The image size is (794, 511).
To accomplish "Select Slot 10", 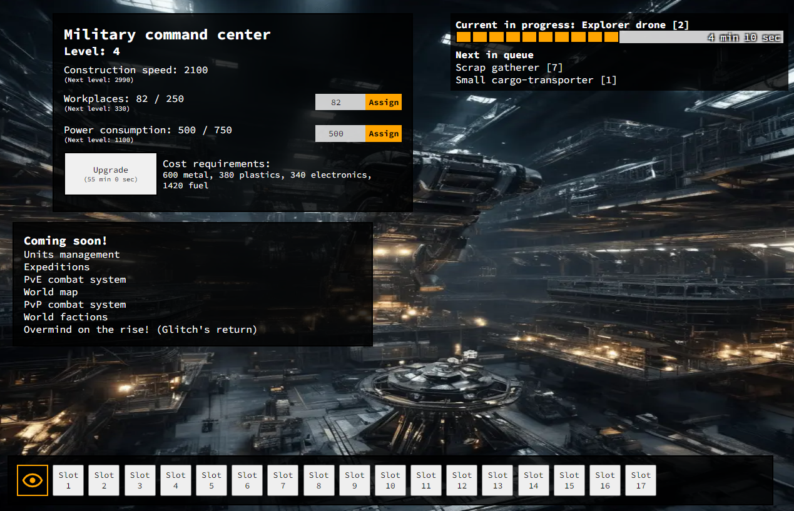I will [x=390, y=480].
